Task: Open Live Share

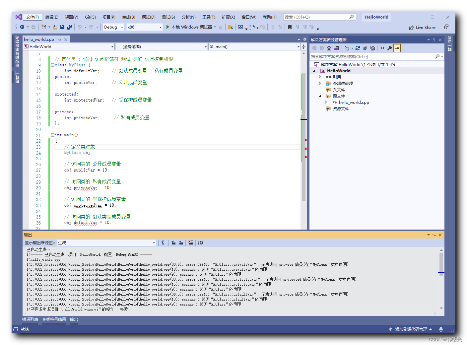Action: 422,28
